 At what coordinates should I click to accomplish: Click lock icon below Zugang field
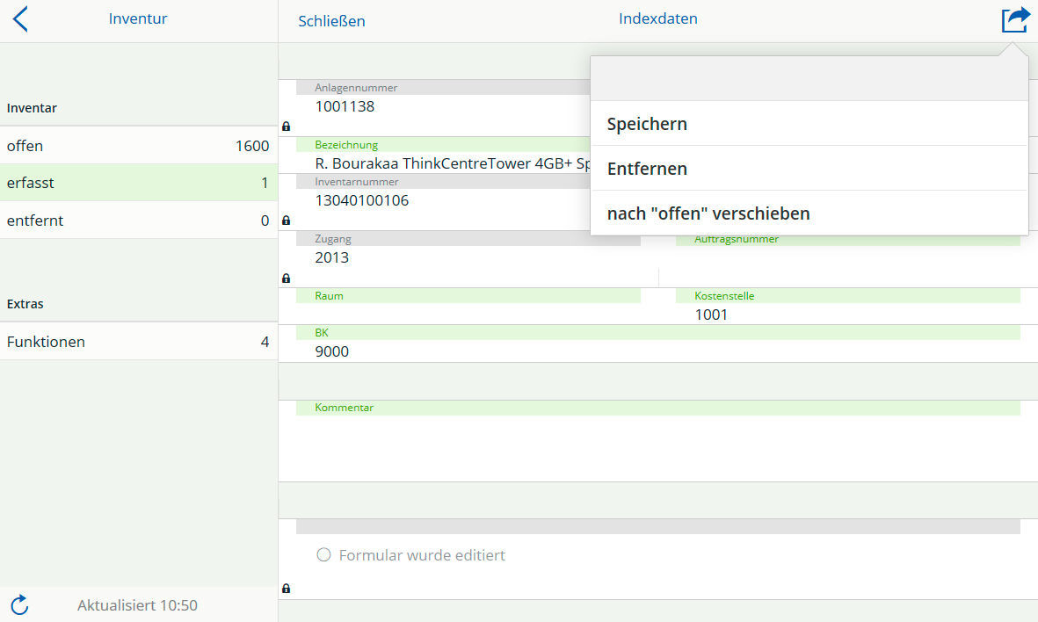tap(286, 278)
